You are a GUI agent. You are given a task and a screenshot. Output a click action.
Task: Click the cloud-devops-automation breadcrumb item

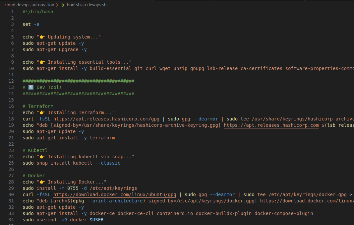(28, 5)
